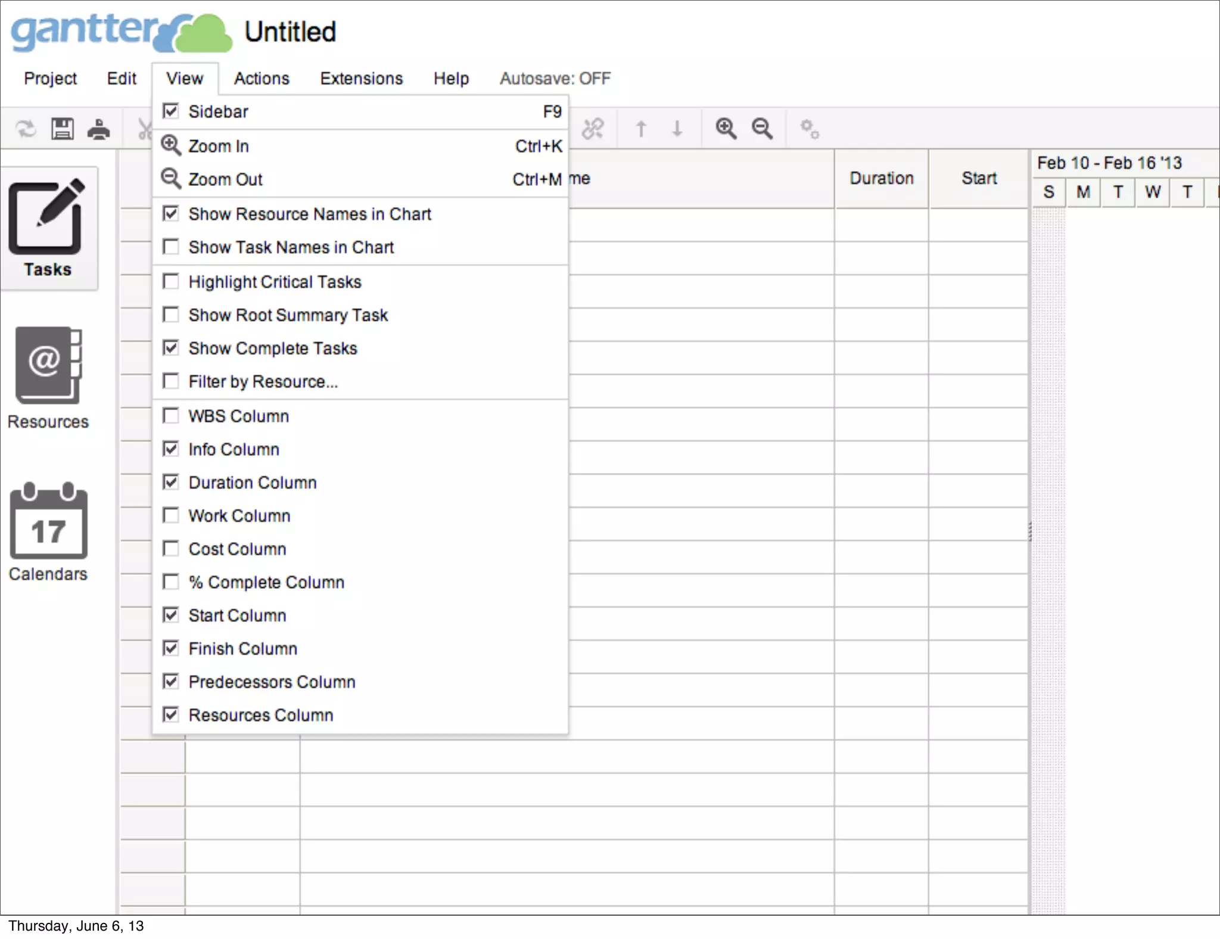Select Filter by Resource menu entry
This screenshot has height=939, width=1220.
coord(263,381)
